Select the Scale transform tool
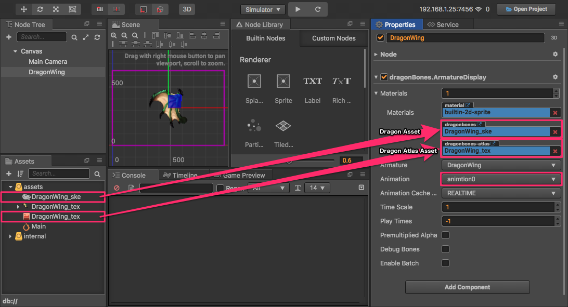Image resolution: width=568 pixels, height=307 pixels. point(56,9)
